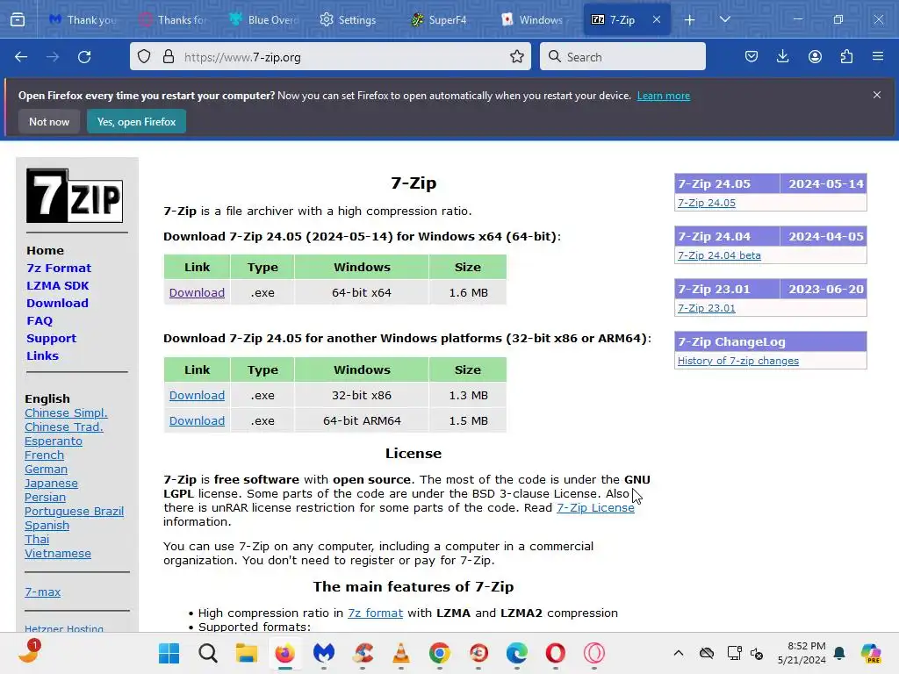Switch language to Portuguese Brazil
Image resolution: width=899 pixels, height=674 pixels.
74,512
